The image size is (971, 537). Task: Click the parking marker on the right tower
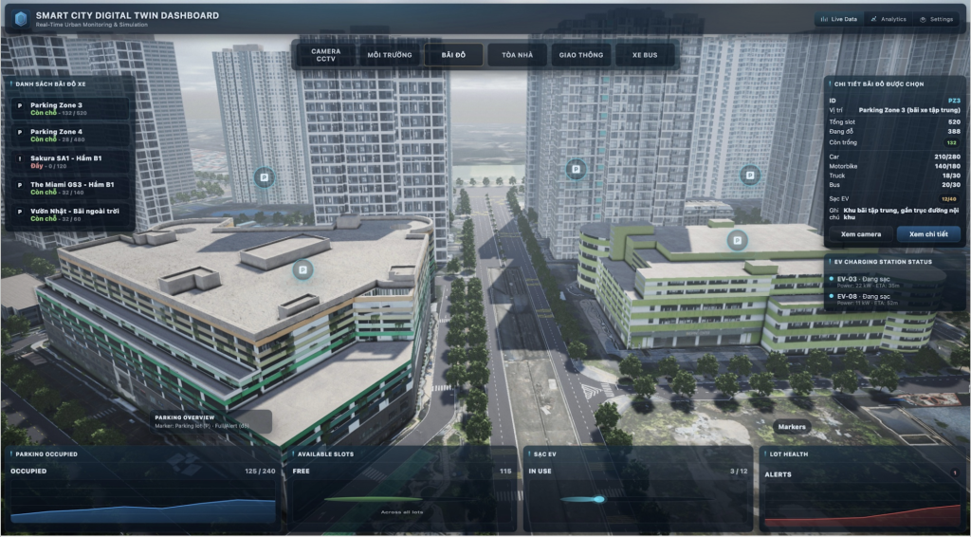(x=750, y=175)
